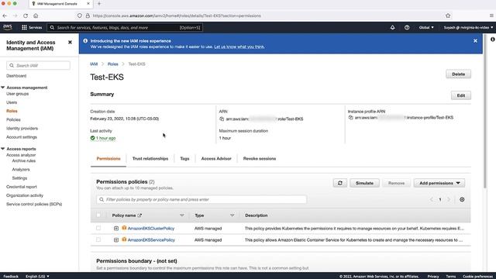This screenshot has width=496, height=279.
Task: Switch to the Trust relationships tab
Action: point(150,158)
